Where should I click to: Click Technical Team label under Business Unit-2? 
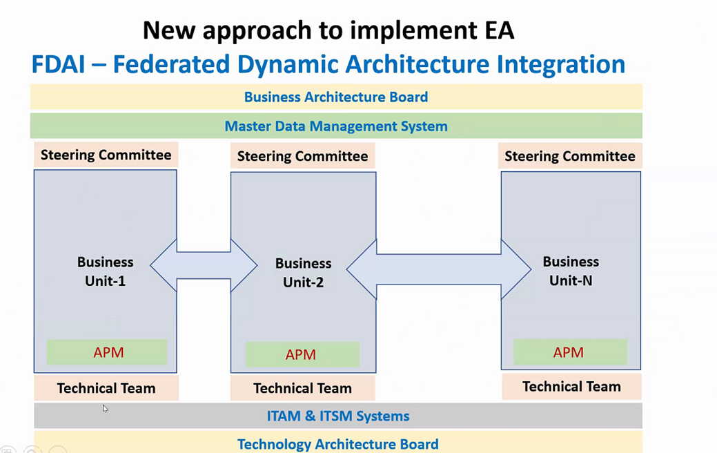[303, 388]
